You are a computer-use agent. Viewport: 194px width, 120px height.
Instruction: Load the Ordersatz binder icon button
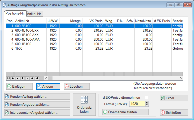pos(84,104)
